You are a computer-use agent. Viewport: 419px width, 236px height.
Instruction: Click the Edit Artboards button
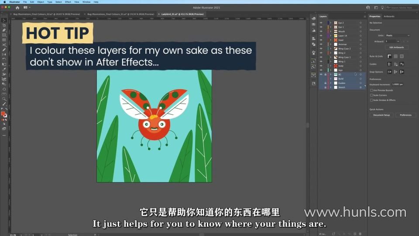tap(397, 47)
